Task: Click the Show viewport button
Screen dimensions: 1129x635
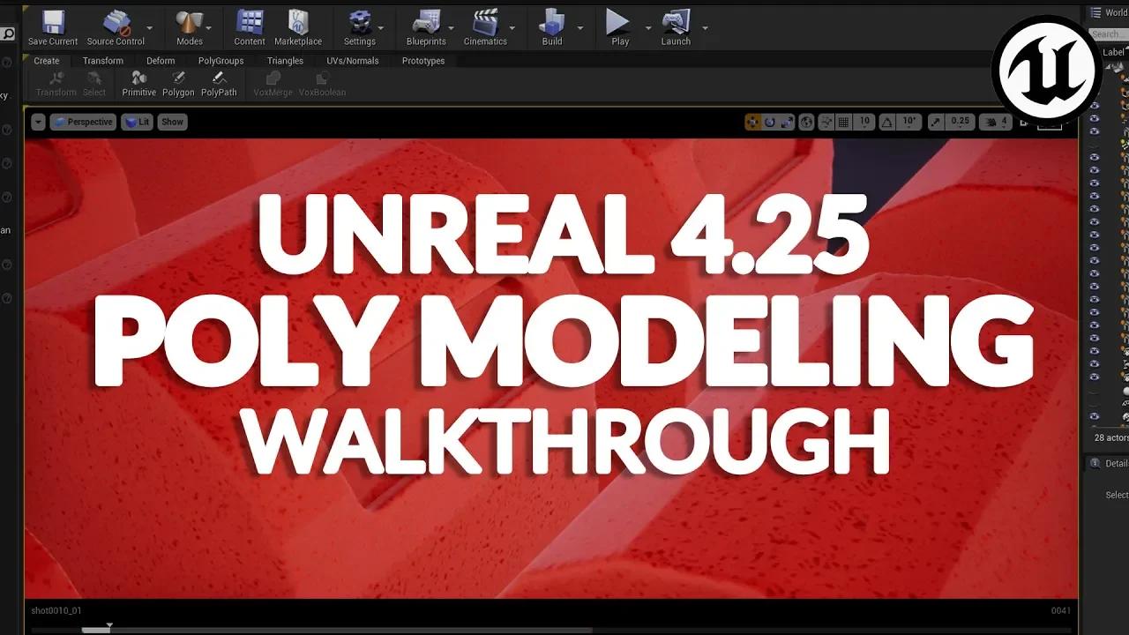Action: pos(172,122)
